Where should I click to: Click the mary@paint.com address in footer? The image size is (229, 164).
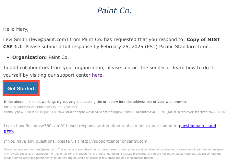point(45,149)
